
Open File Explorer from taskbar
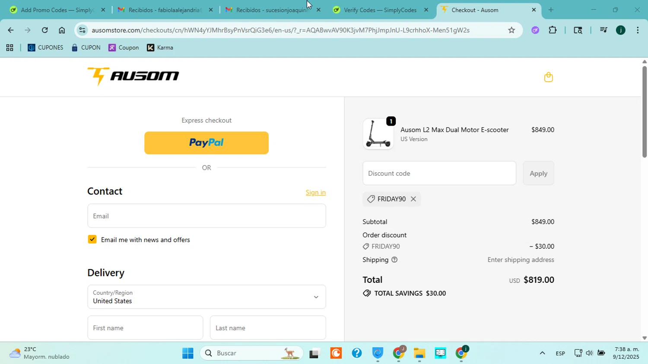coord(419,353)
